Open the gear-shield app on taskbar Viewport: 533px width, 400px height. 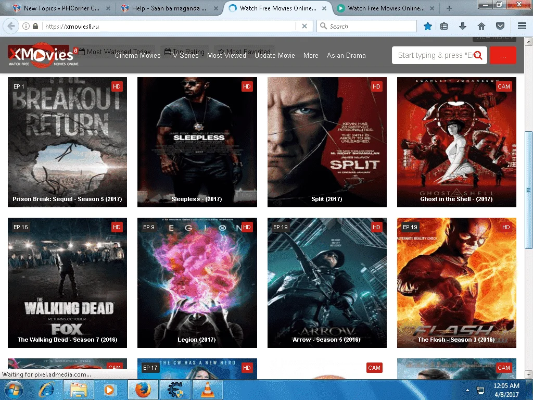click(x=175, y=390)
